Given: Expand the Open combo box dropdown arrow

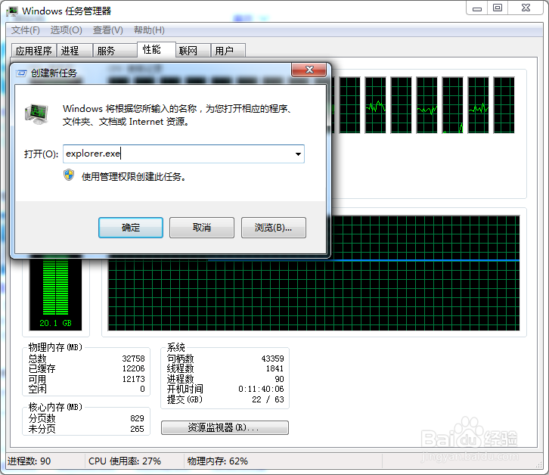Looking at the screenshot, I should click(x=298, y=154).
